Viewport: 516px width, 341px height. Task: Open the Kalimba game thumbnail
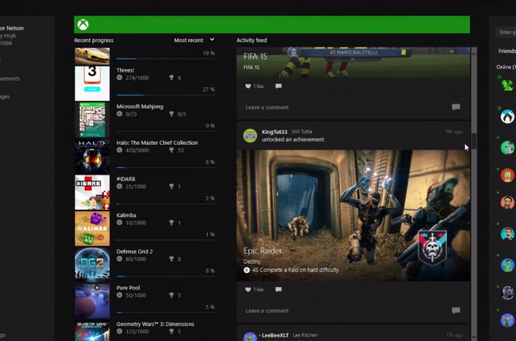point(92,229)
